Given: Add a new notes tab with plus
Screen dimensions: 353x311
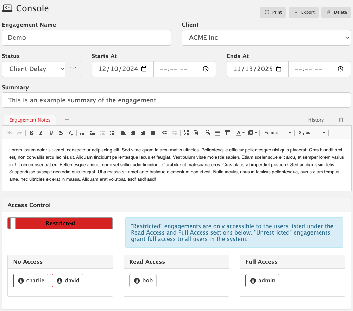Looking at the screenshot, I should [67, 120].
